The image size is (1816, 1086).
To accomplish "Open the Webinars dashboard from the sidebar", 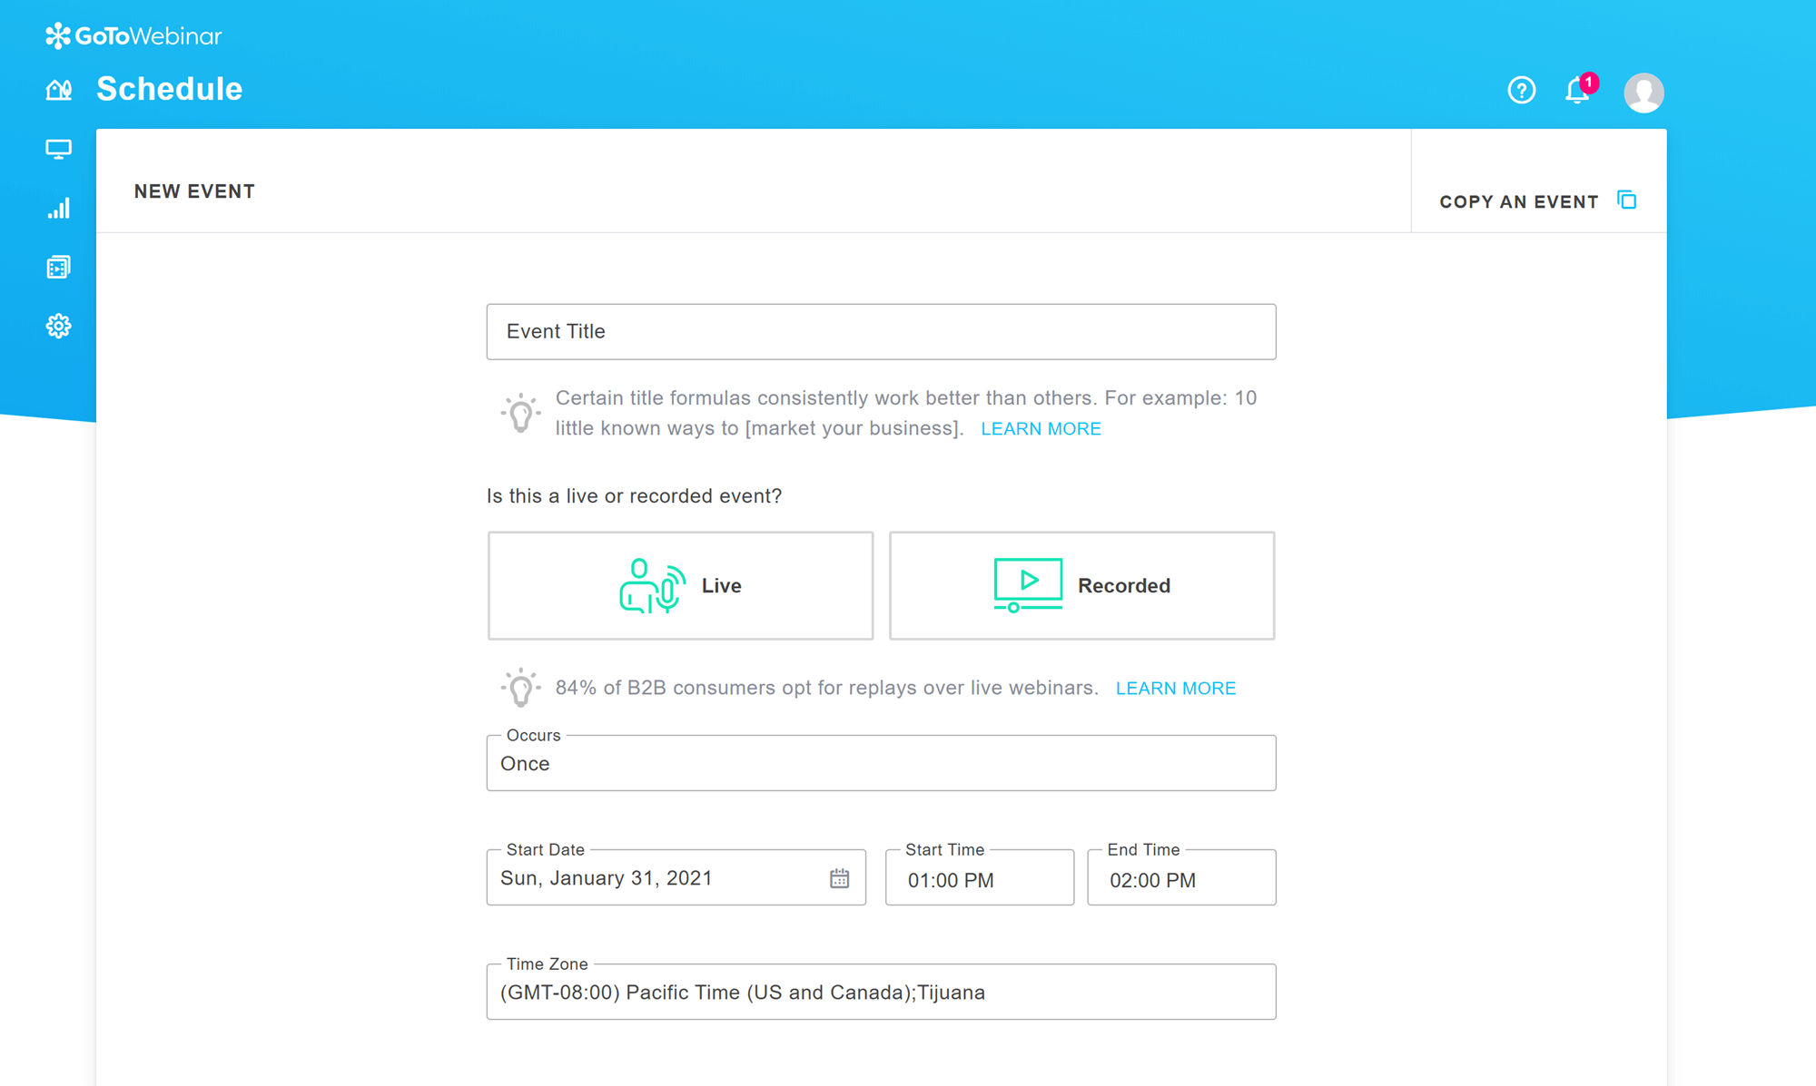I will point(58,148).
